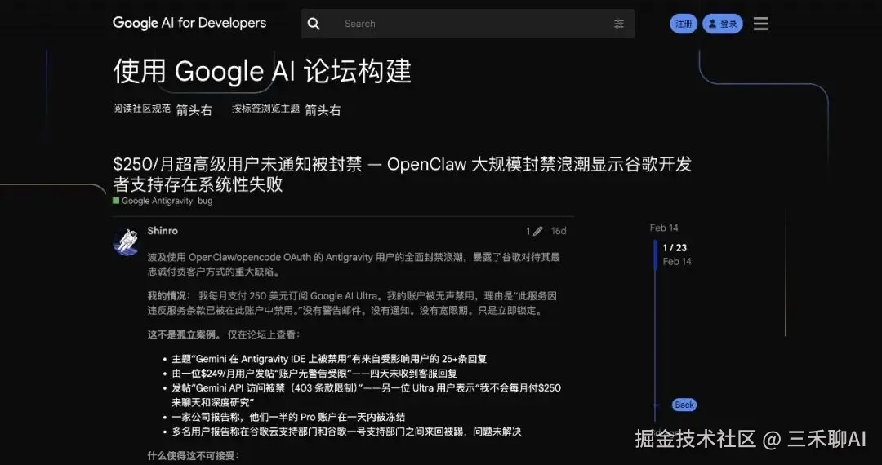The image size is (882, 465).
Task: Open the search filter options icon
Action: [619, 24]
